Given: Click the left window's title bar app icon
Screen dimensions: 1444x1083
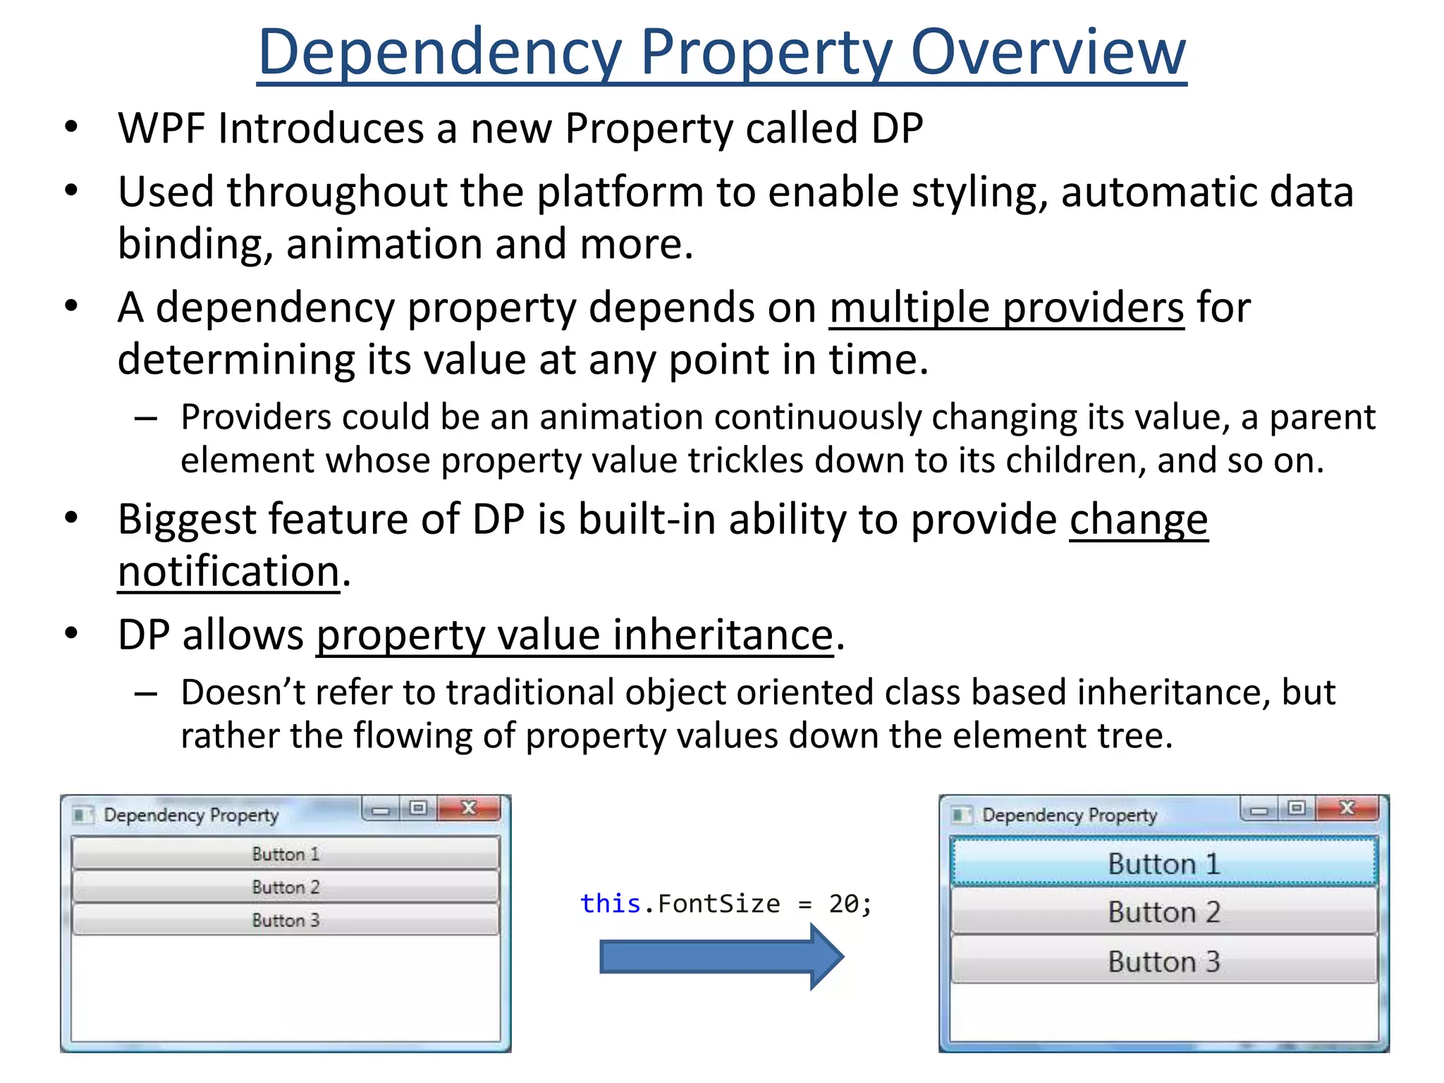Looking at the screenshot, I should tap(82, 815).
